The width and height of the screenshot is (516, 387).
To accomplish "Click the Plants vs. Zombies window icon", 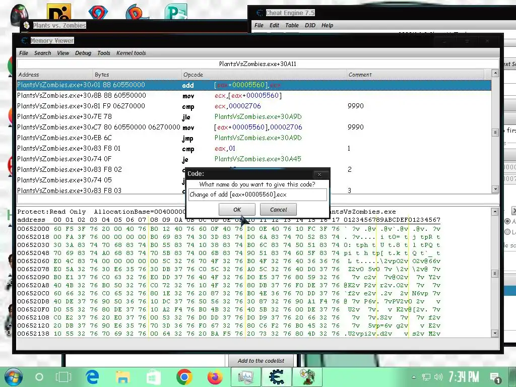I will pos(27,25).
